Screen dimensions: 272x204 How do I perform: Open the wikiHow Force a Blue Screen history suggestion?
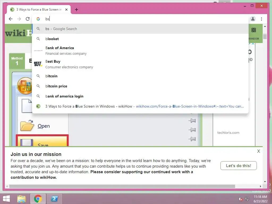pos(140,106)
